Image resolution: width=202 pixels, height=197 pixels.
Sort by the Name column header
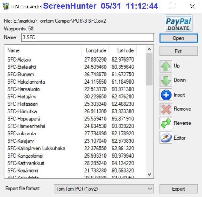[x=43, y=50]
